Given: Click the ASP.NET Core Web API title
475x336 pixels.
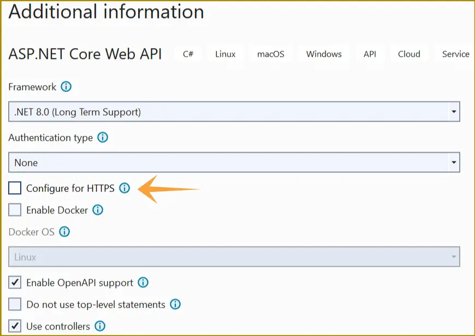Looking at the screenshot, I should [85, 54].
